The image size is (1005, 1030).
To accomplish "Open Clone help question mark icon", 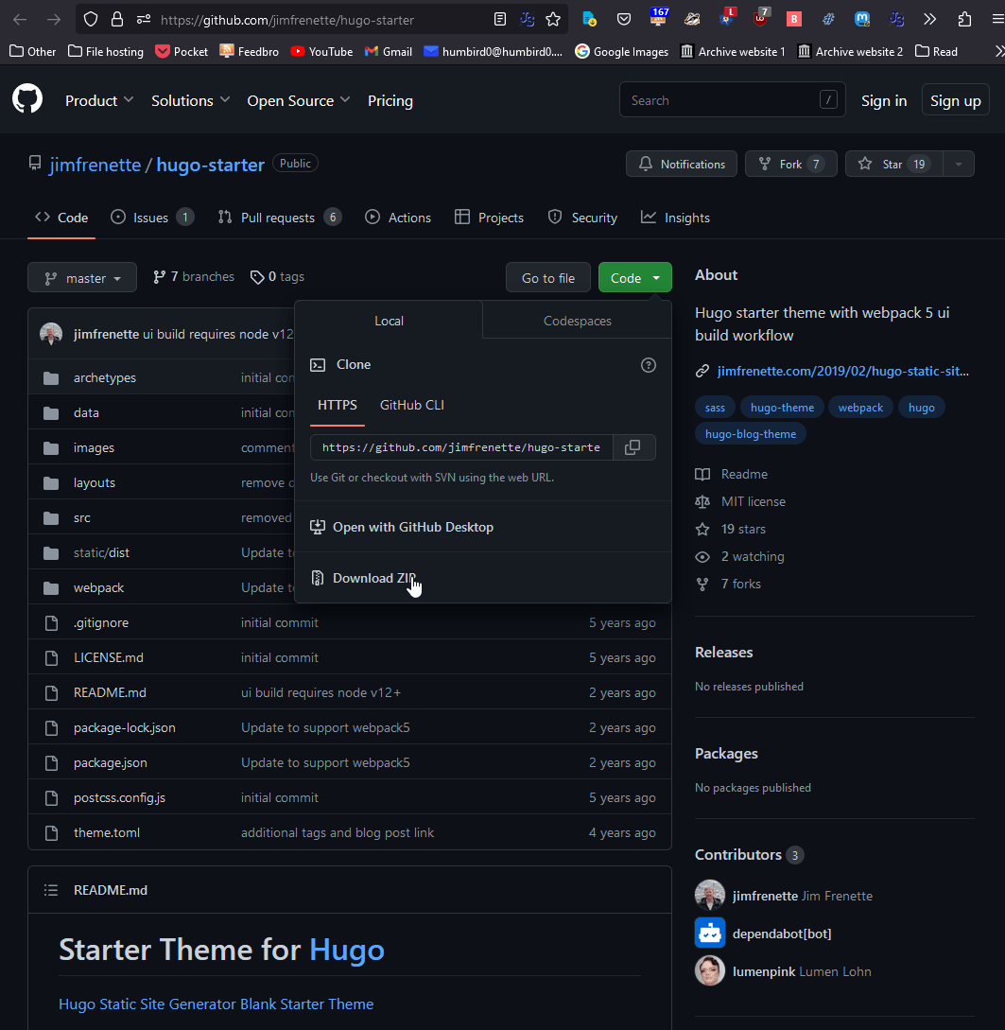I will click(x=649, y=365).
